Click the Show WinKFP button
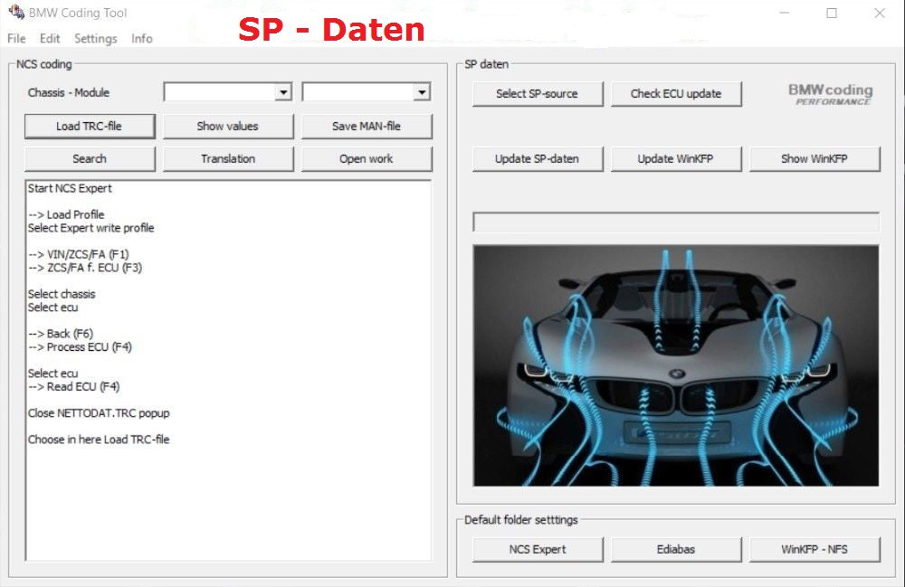Viewport: 905px width, 587px height. (x=814, y=159)
